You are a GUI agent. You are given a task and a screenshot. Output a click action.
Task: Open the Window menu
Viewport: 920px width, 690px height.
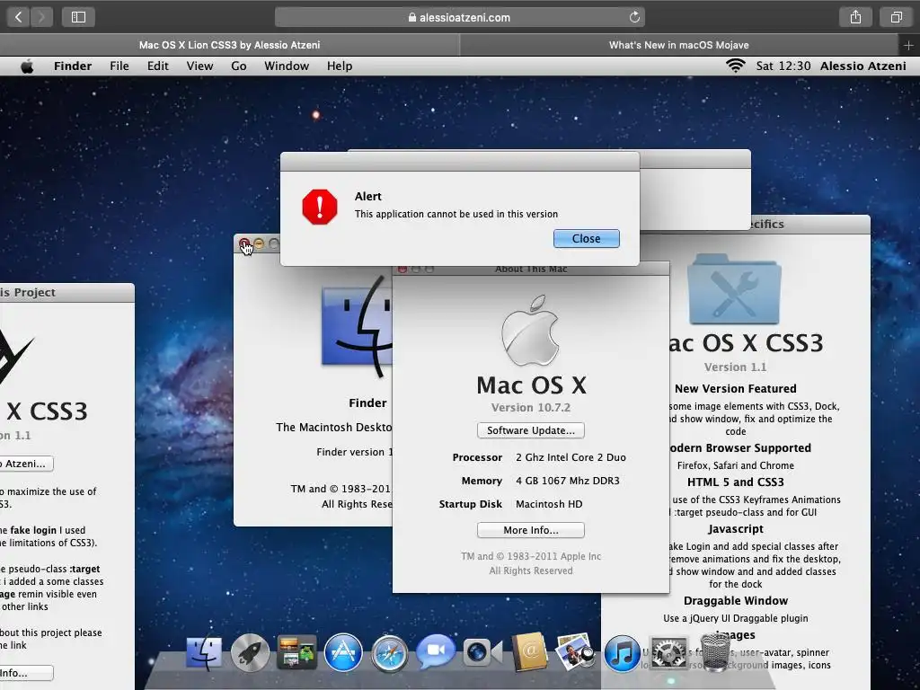[x=287, y=66]
